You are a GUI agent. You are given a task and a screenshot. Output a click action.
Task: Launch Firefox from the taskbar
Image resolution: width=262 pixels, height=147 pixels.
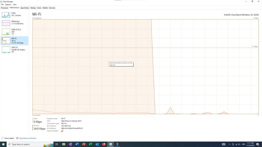click(x=104, y=144)
